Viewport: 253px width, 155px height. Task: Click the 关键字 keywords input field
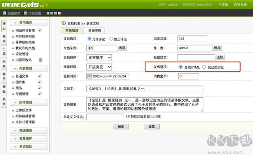(145, 89)
